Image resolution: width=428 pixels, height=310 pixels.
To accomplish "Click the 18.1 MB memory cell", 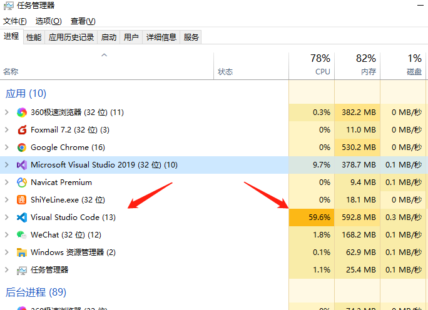I will pyautogui.click(x=357, y=200).
